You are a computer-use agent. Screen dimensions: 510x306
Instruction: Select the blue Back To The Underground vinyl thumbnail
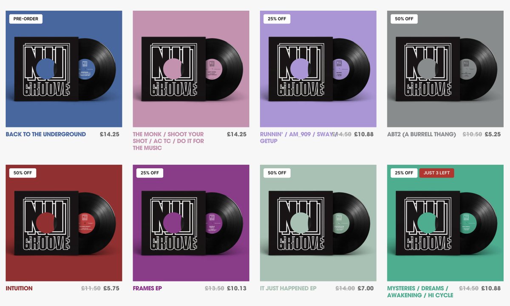coord(64,69)
